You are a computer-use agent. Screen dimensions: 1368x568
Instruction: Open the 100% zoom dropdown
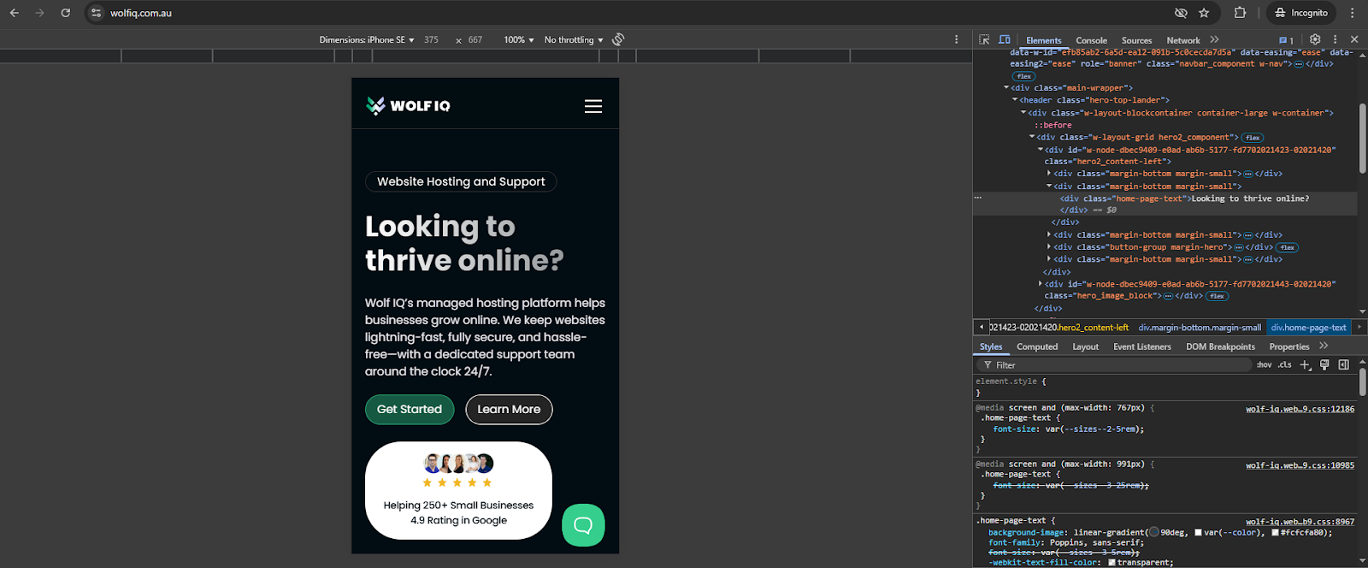(519, 39)
